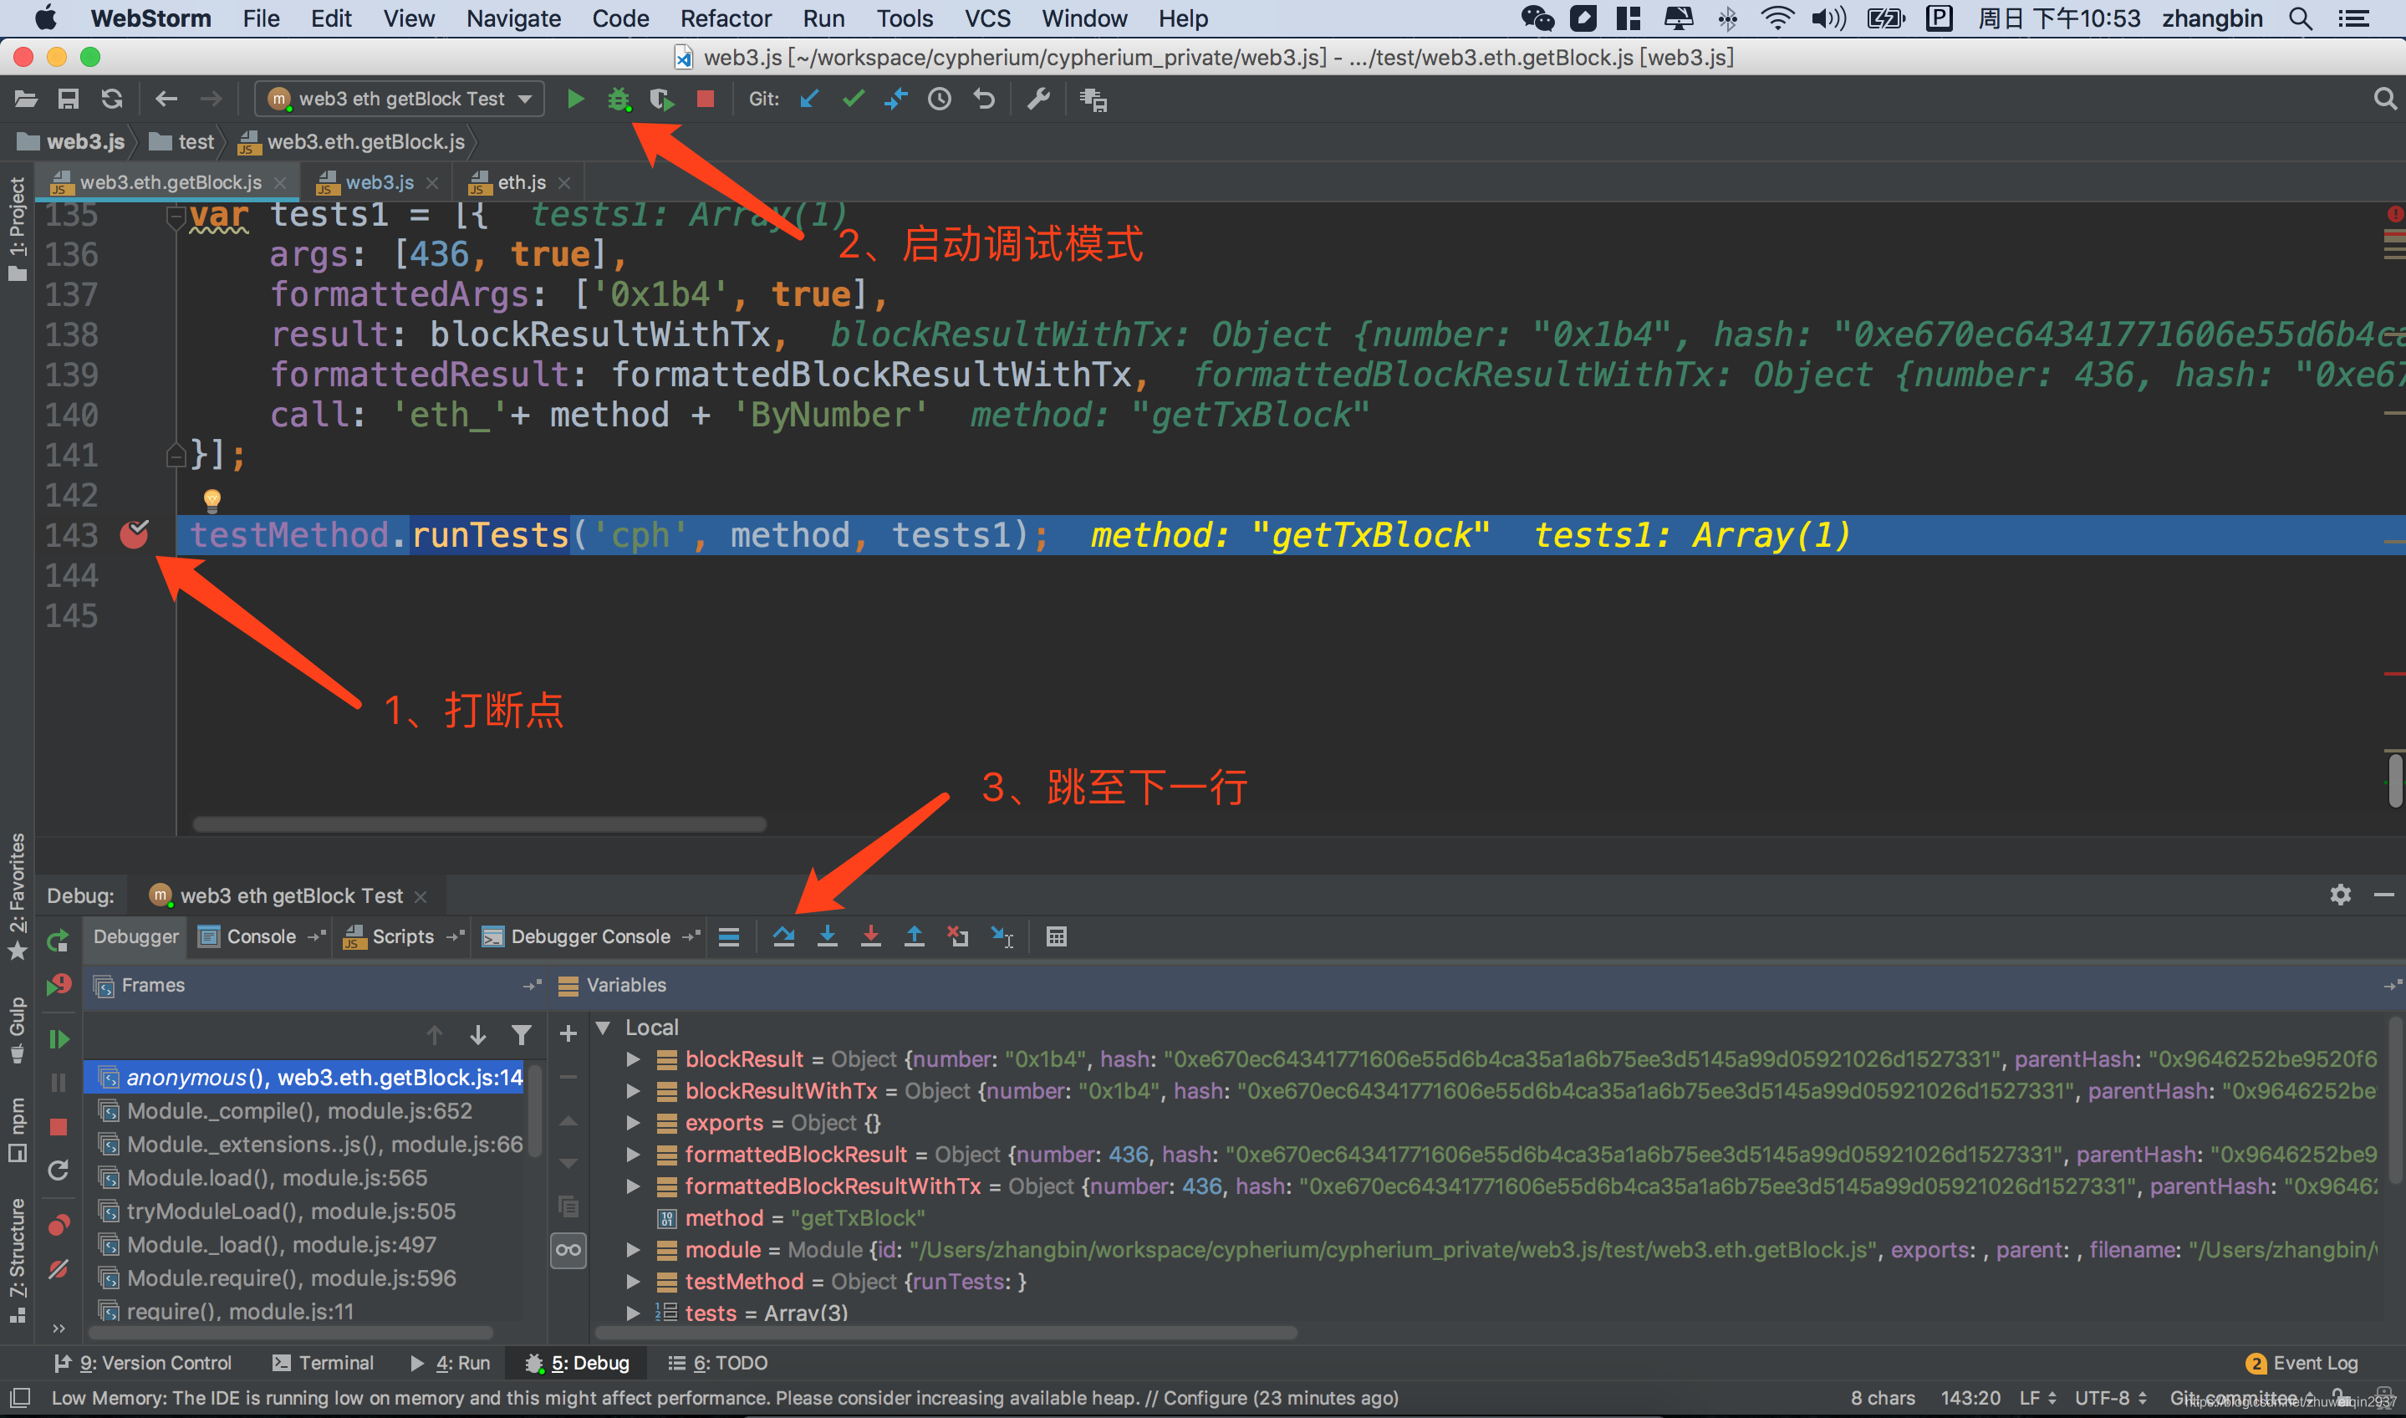
Task: Step into the function call
Action: [828, 936]
